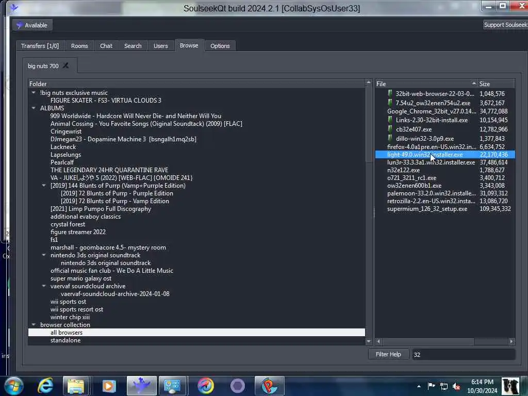
Task: Open Windows Explorer folder from taskbar
Action: (x=76, y=386)
